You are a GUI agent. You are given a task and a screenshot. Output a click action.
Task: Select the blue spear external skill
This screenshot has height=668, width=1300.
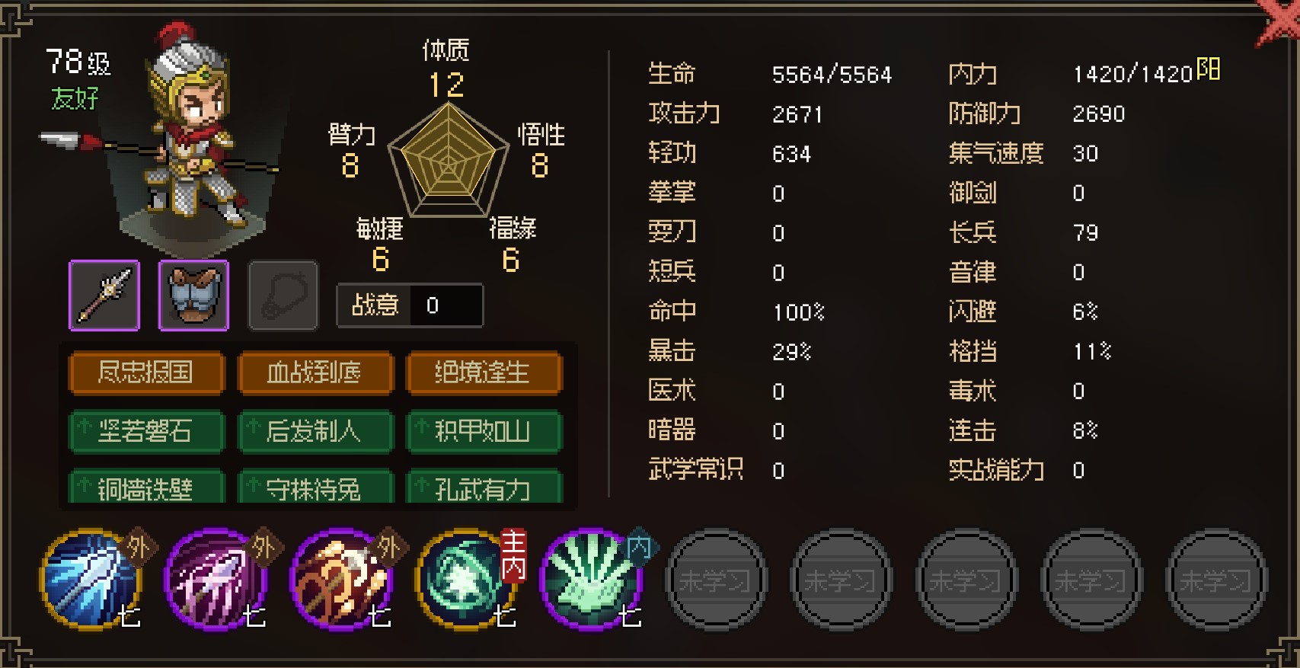[x=92, y=580]
